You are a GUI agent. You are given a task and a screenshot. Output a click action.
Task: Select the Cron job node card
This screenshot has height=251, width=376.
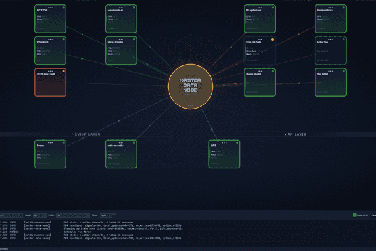[x=259, y=50]
